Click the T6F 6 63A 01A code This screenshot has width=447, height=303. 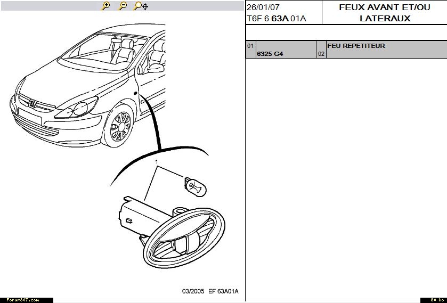[x=277, y=19]
